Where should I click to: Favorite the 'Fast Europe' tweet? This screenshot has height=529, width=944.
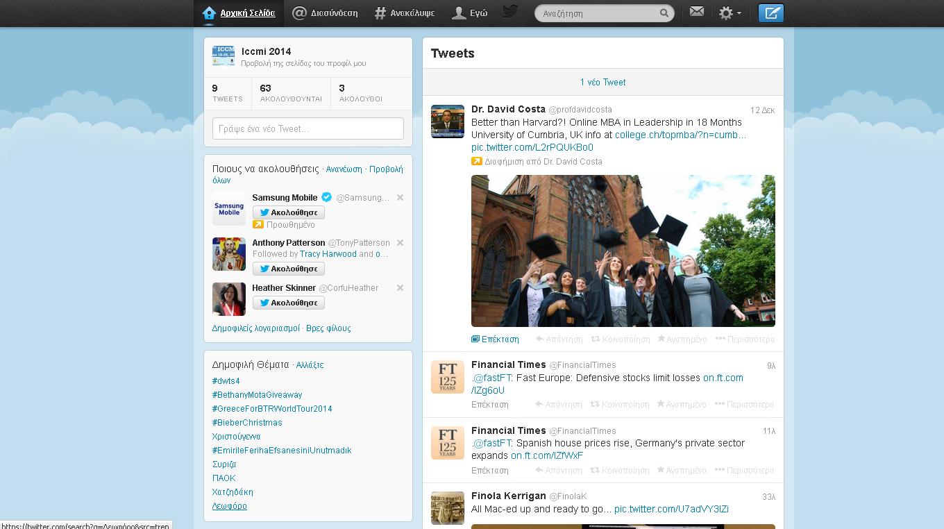(682, 405)
